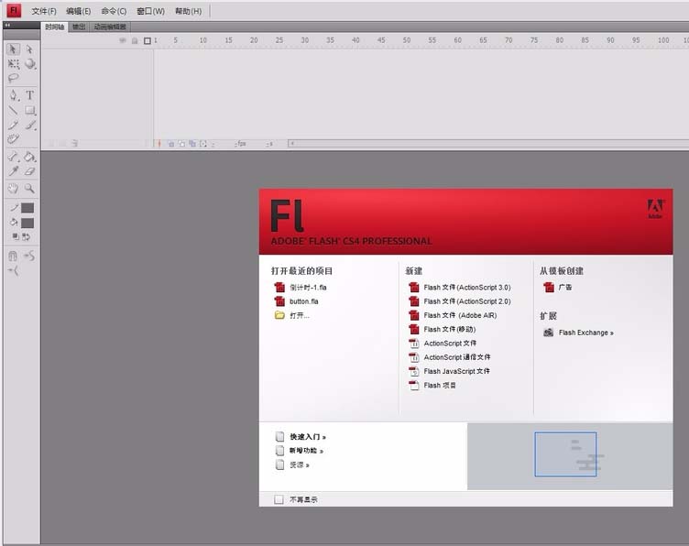Screen dimensions: 689x546
Task: Create Flash JavaScript 文件
Action: point(449,371)
